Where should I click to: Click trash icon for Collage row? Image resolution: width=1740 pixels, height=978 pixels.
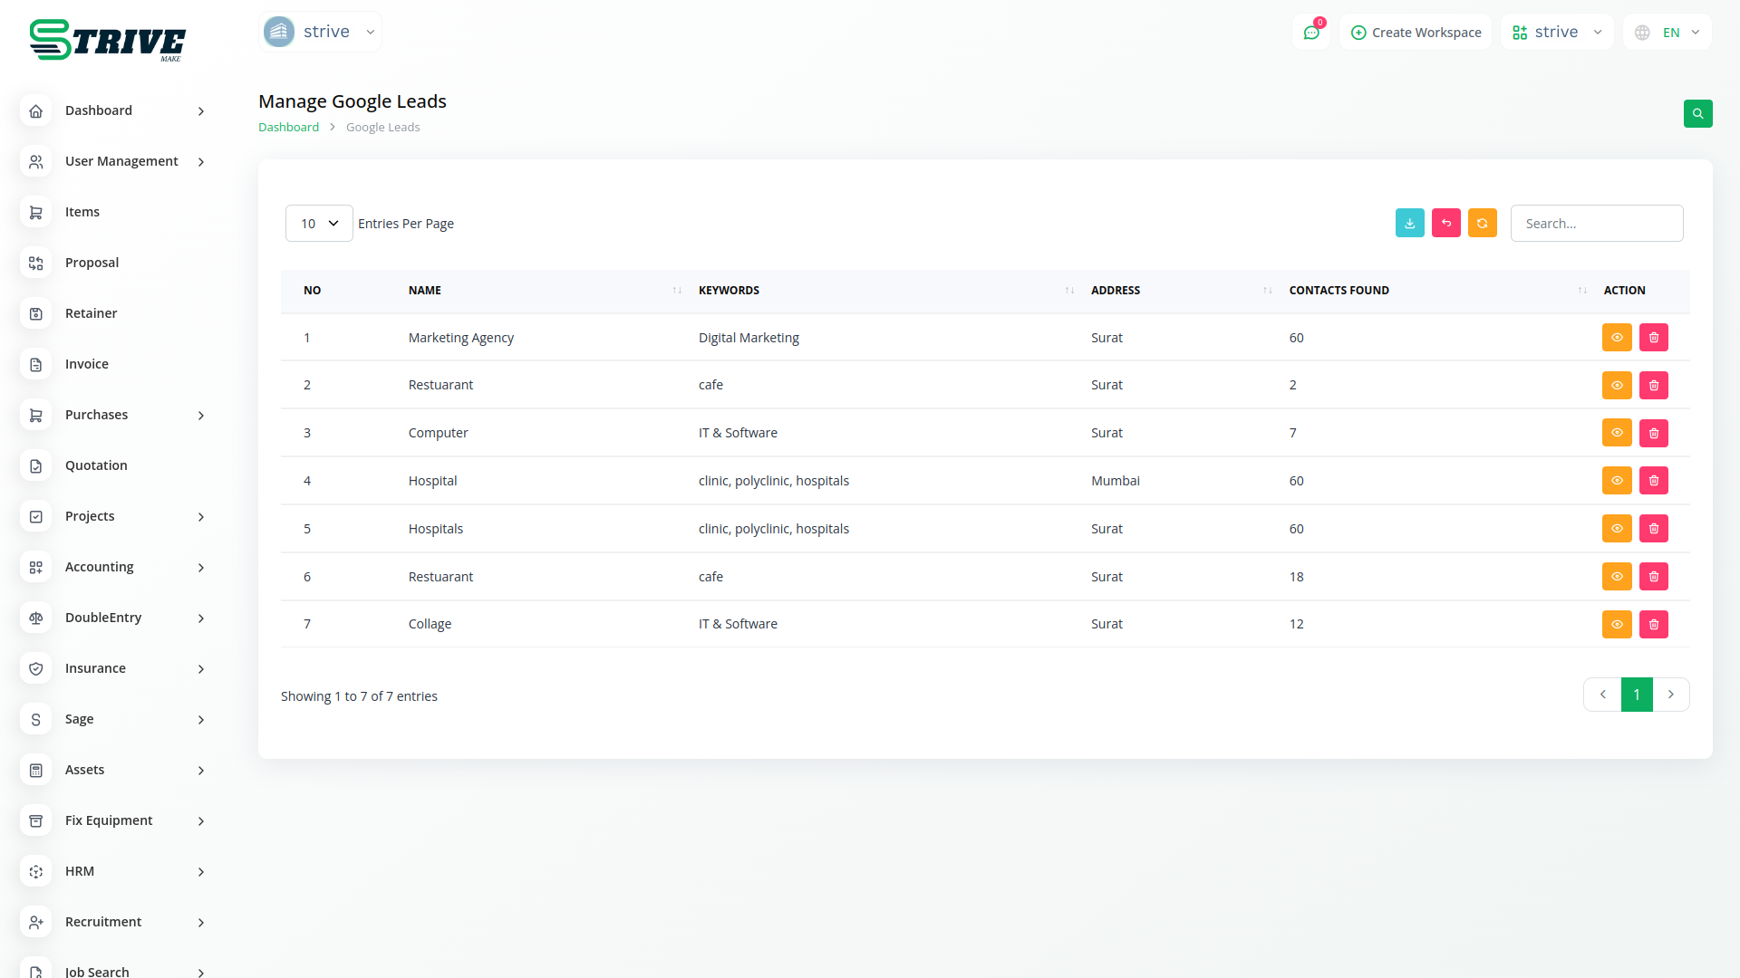point(1653,624)
